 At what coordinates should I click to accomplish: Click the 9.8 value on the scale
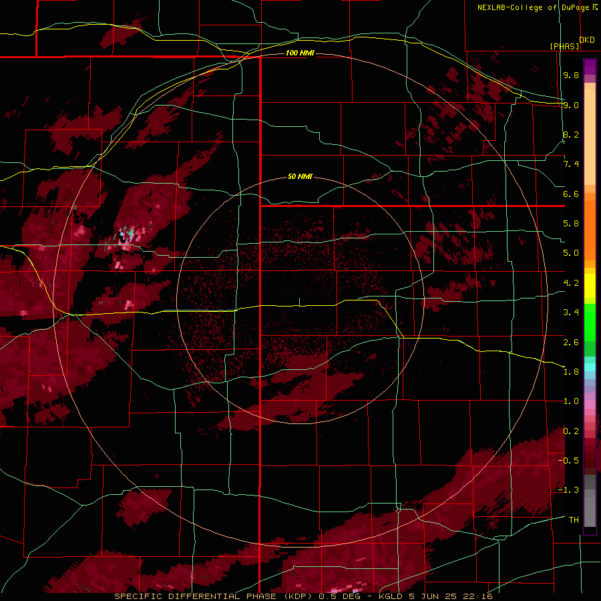pos(571,75)
